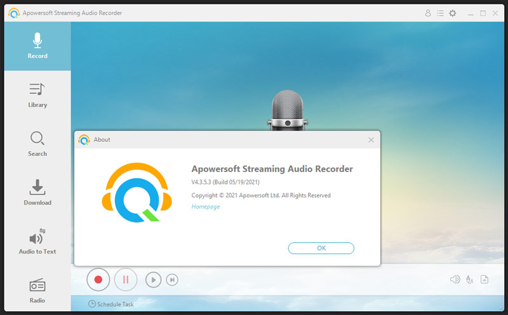Click the Apowersoft logo in main title bar
This screenshot has height=315, width=508.
[14, 13]
